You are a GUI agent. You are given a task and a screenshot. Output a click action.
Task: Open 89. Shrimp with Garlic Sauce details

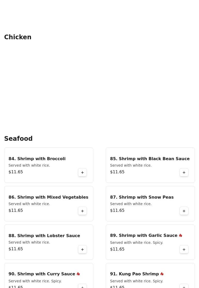tap(144, 236)
